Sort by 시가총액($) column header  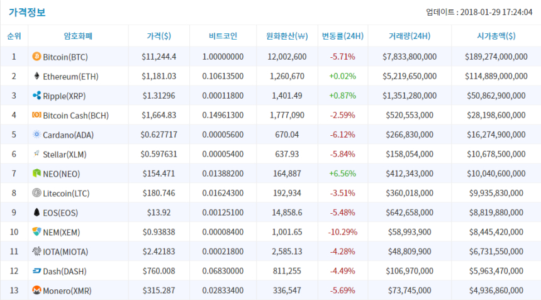496,36
